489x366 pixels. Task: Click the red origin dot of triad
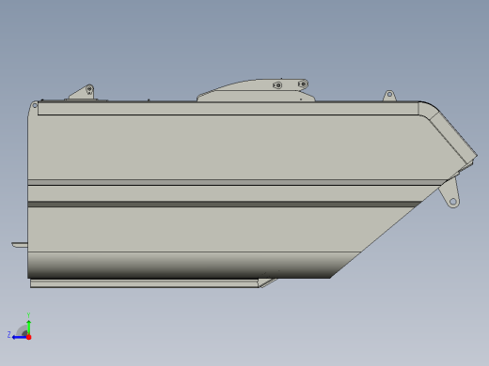[x=29, y=337]
